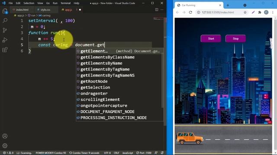Open a new browser tab with plus

[x=228, y=5]
